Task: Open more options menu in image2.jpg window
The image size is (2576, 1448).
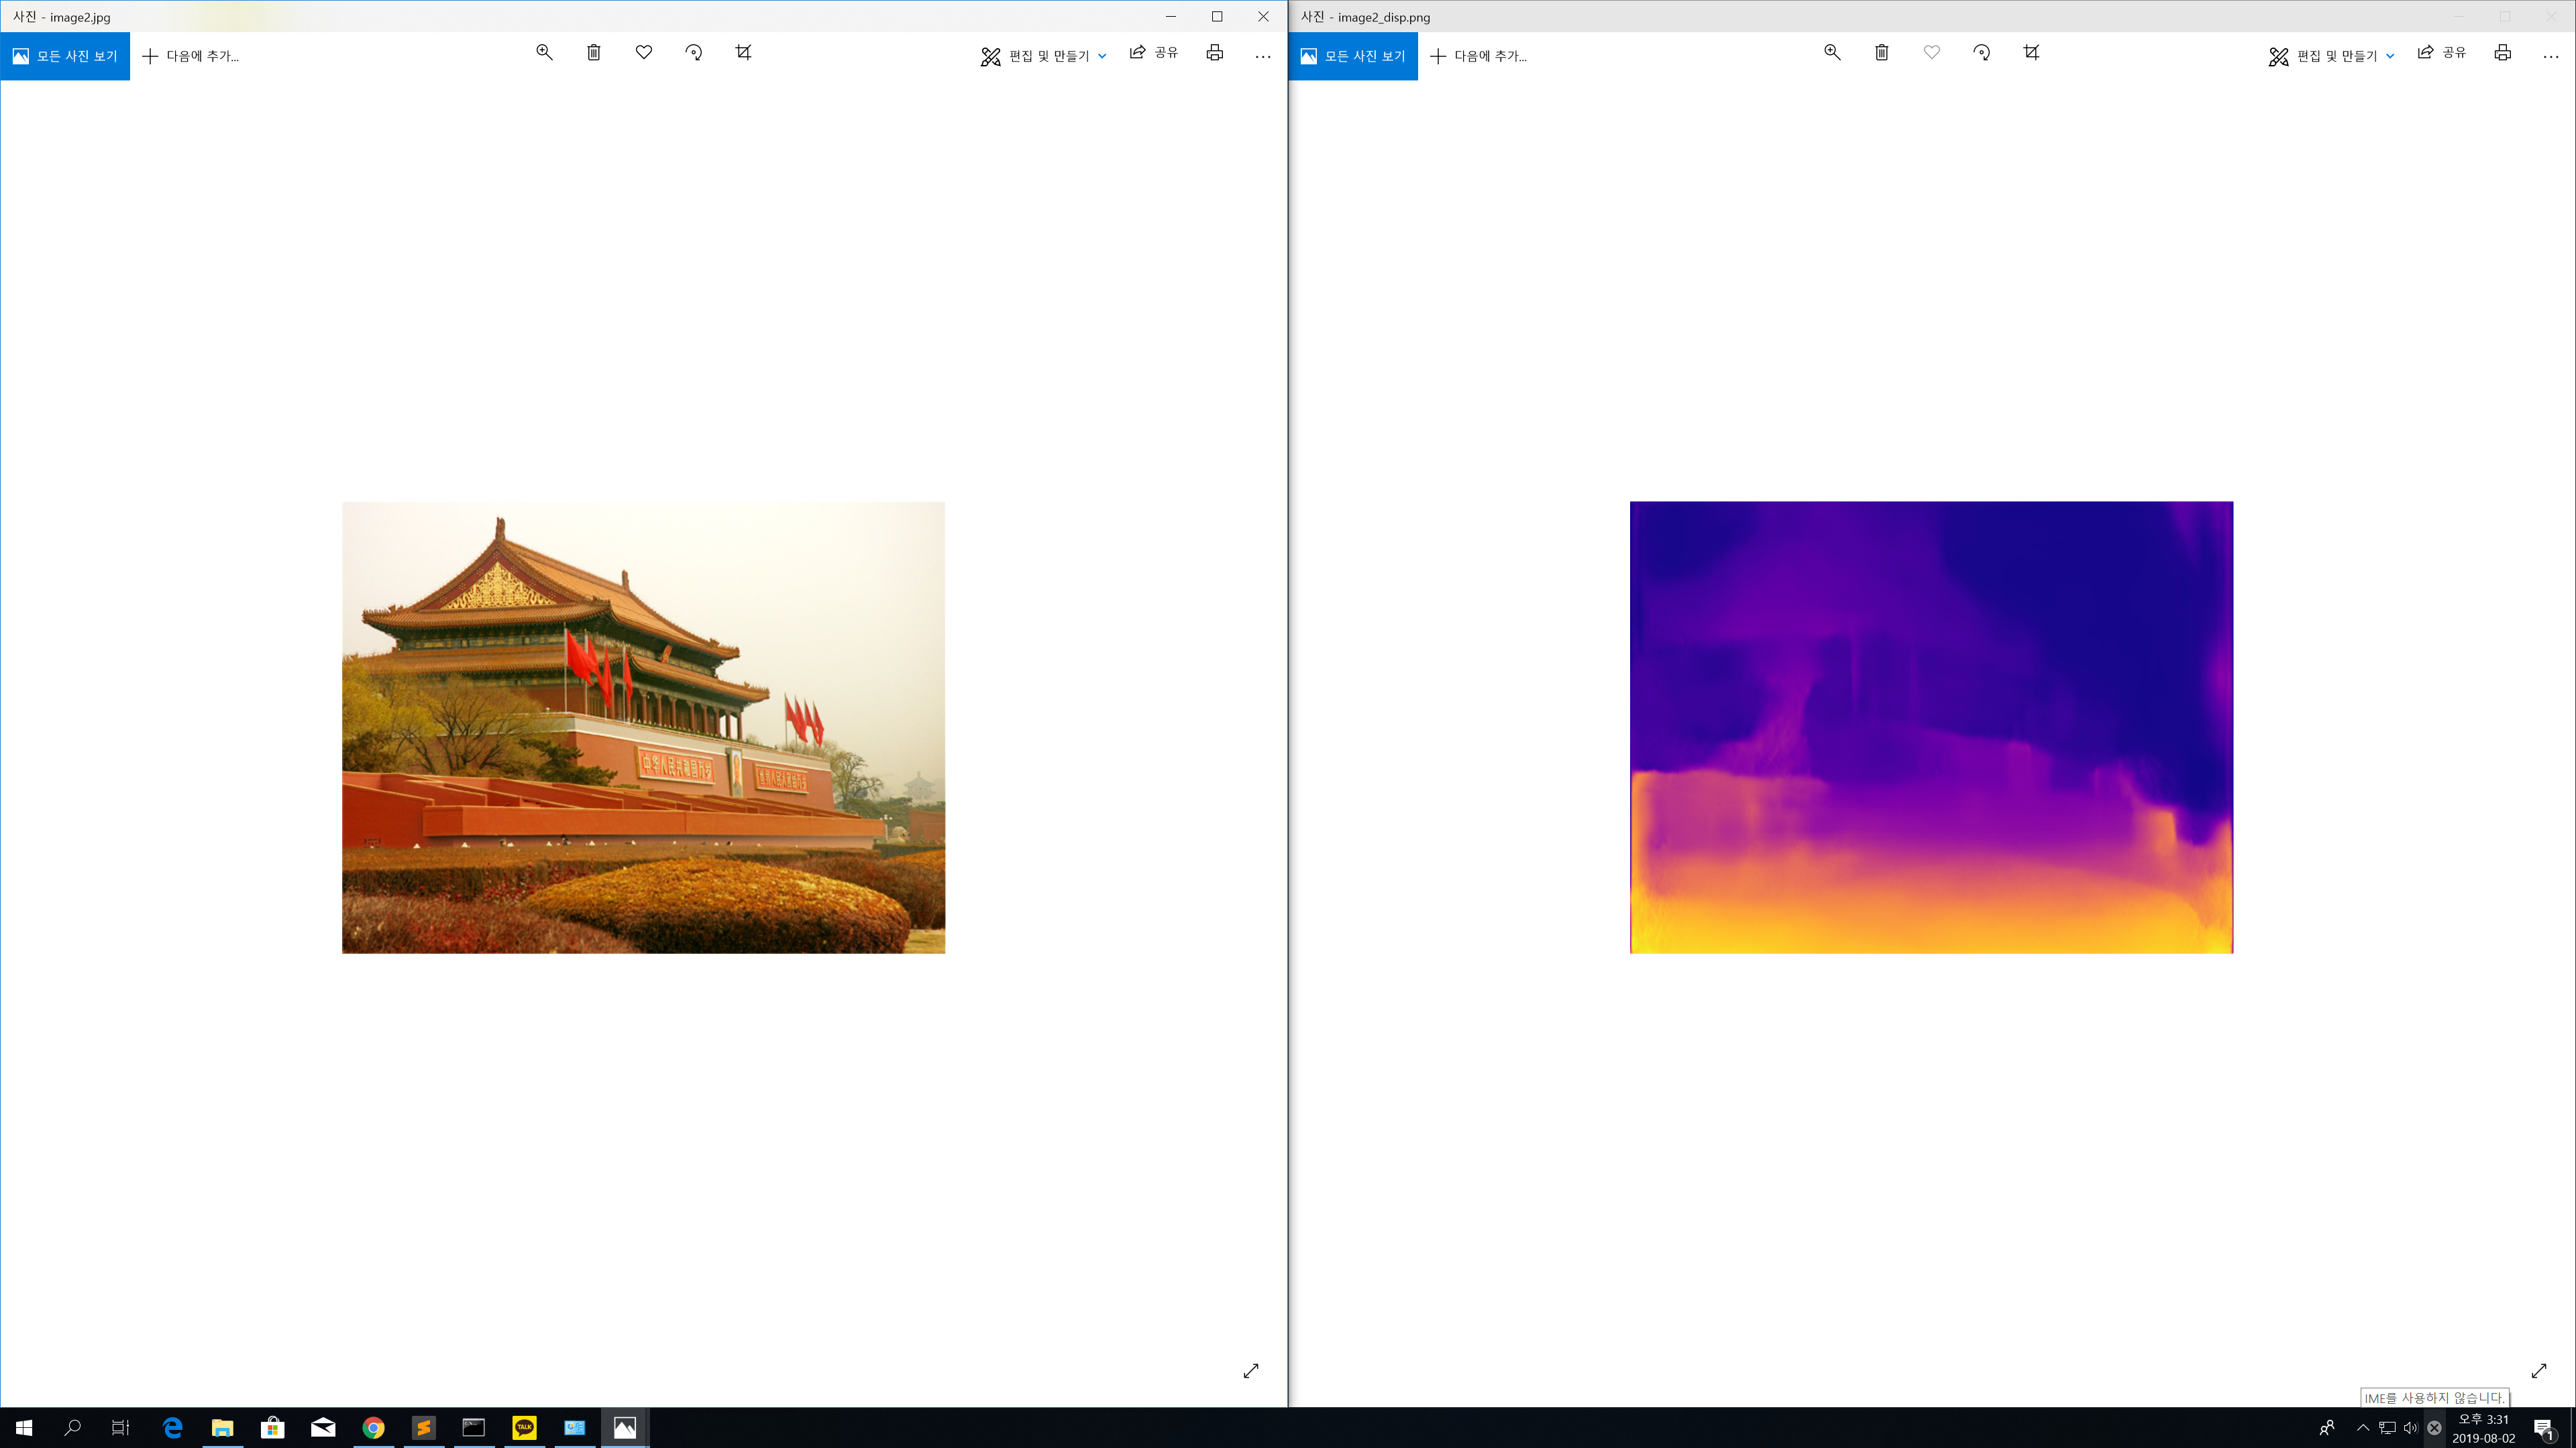Action: 1263,56
